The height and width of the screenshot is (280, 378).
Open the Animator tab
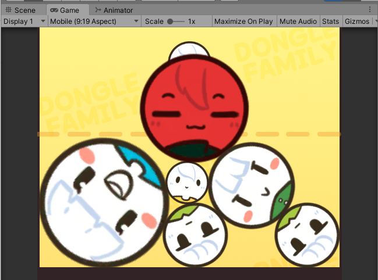click(x=114, y=10)
